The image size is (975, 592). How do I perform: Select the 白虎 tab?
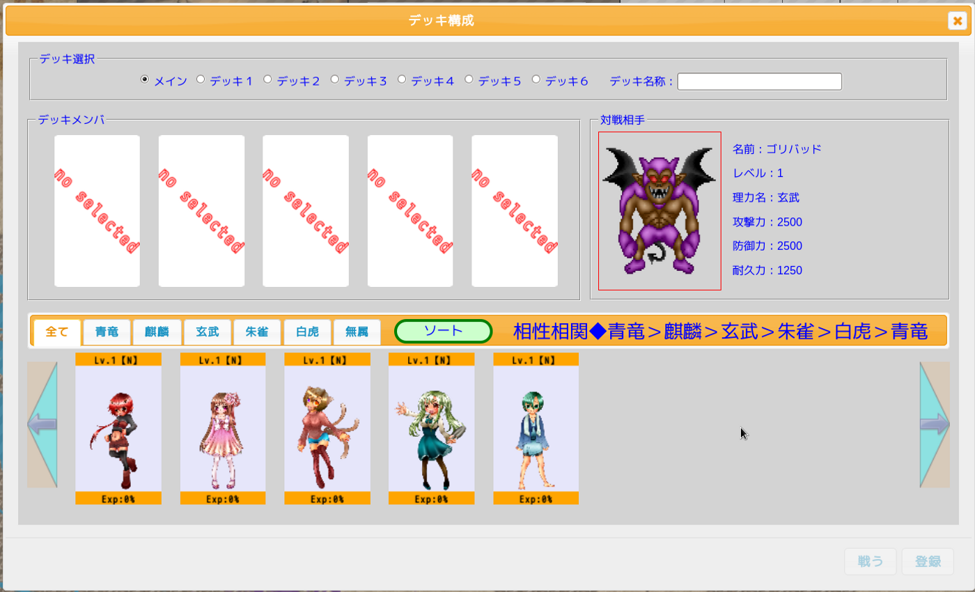(x=307, y=332)
